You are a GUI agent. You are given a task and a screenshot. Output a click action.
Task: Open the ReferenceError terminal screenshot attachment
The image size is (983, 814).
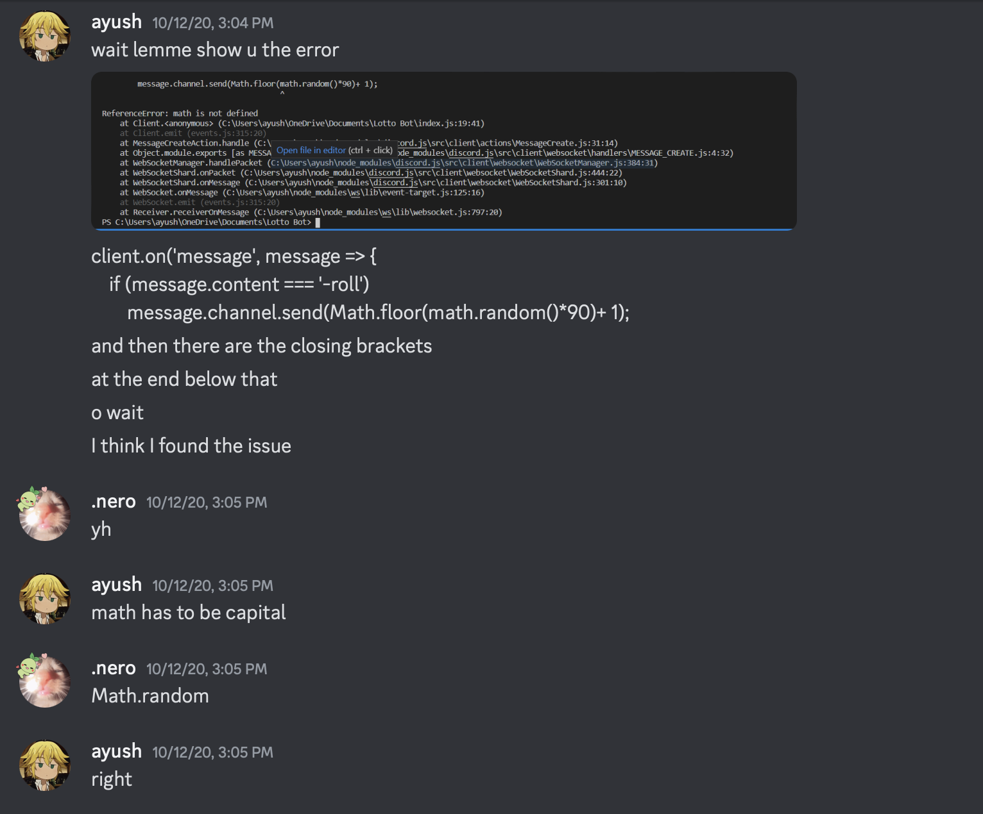click(444, 151)
